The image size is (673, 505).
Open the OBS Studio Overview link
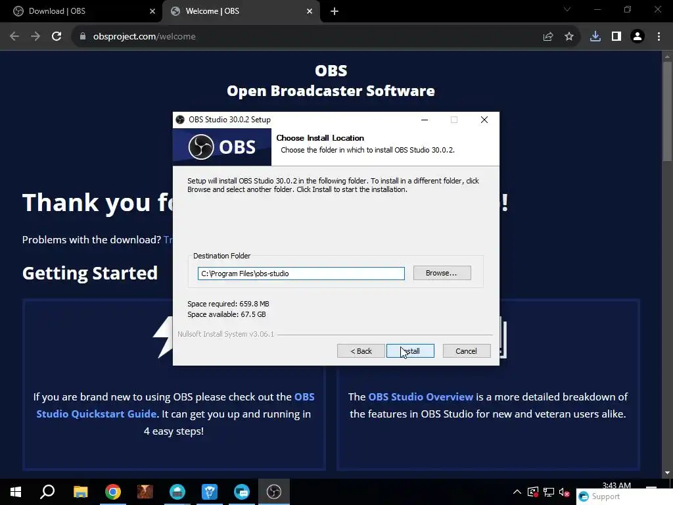coord(421,397)
